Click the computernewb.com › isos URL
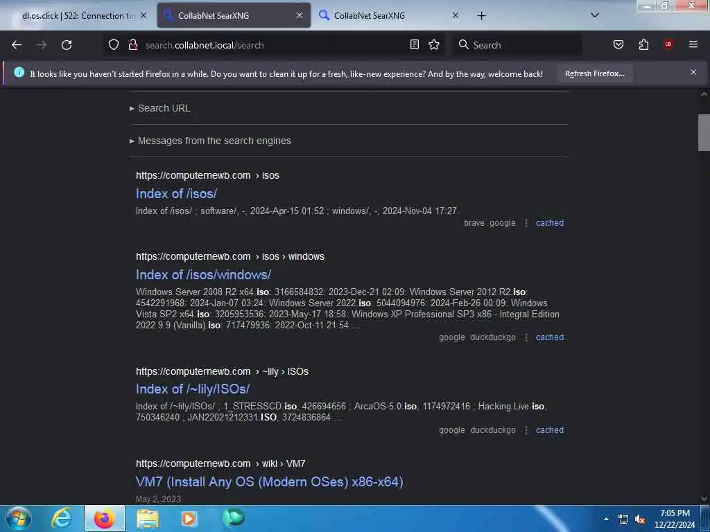710x532 pixels. (x=207, y=175)
